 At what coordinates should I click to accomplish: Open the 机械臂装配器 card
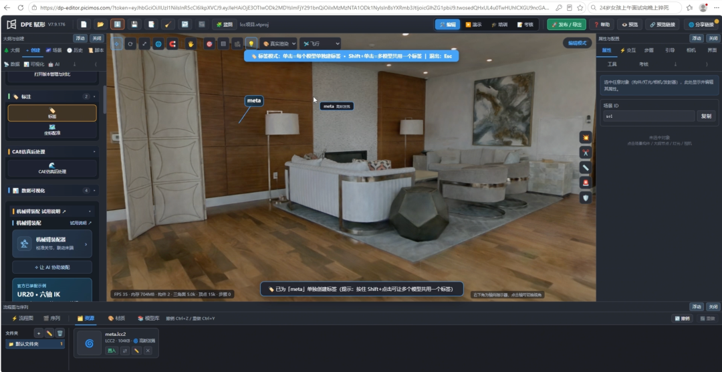52,244
